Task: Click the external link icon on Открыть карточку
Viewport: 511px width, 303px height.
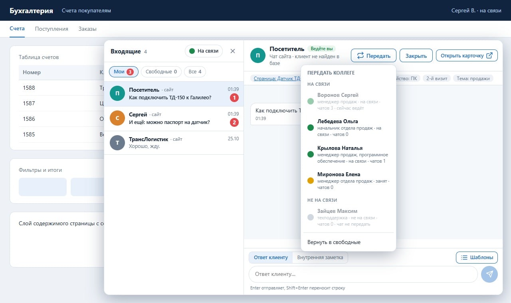Action: (x=489, y=55)
